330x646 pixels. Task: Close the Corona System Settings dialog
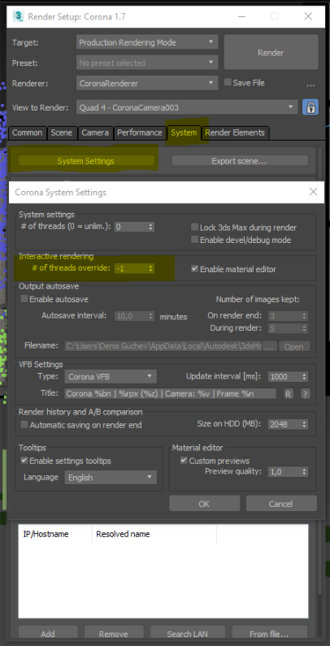click(313, 192)
